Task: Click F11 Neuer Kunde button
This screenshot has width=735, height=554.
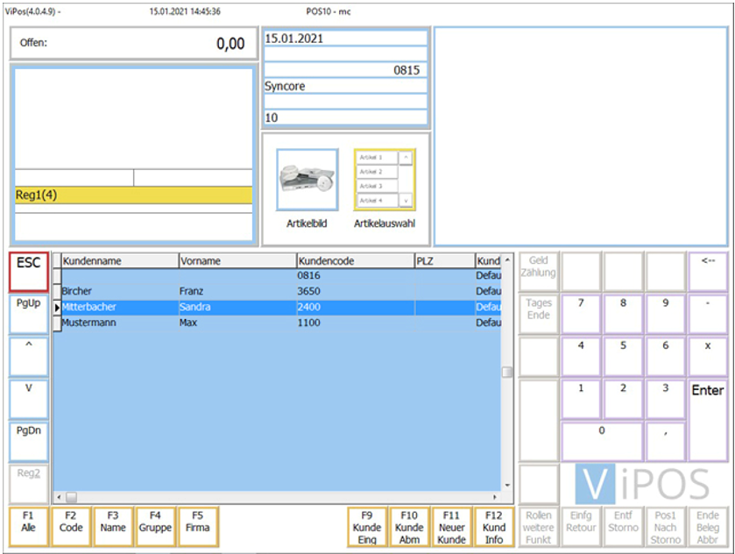Action: pos(451,528)
